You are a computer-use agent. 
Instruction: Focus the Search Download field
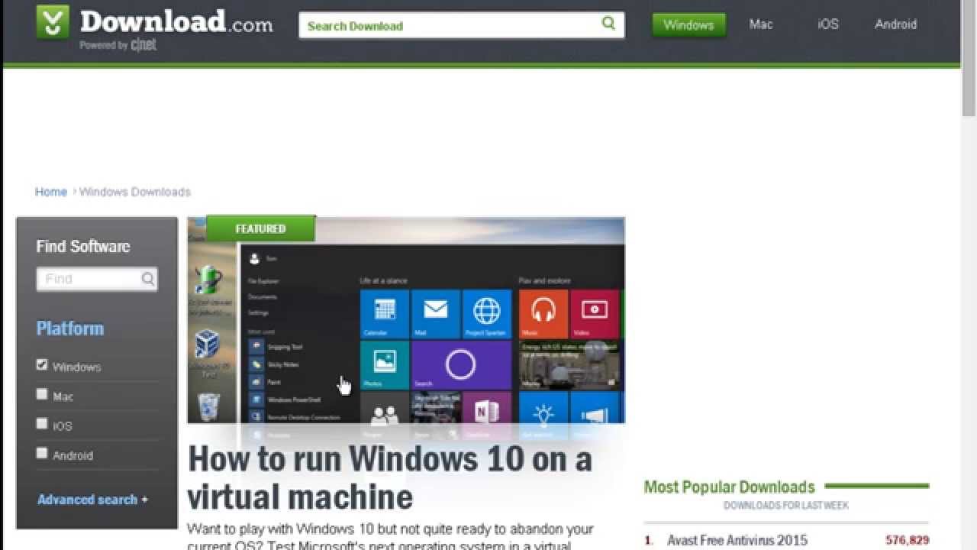tap(461, 25)
